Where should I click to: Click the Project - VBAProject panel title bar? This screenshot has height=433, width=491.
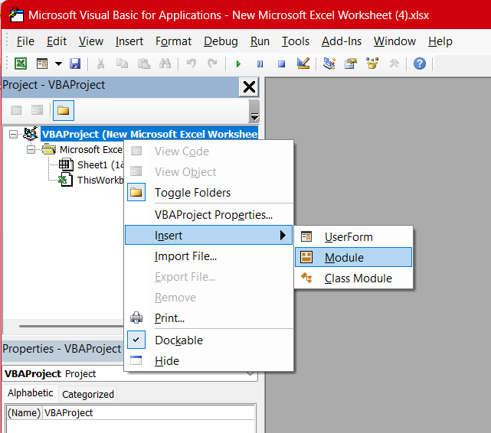click(120, 86)
